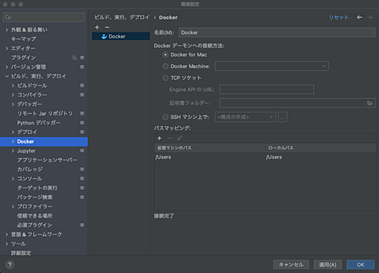The height and width of the screenshot is (273, 379).
Task: Expand the ビルドツール tree node
Action: point(13,85)
